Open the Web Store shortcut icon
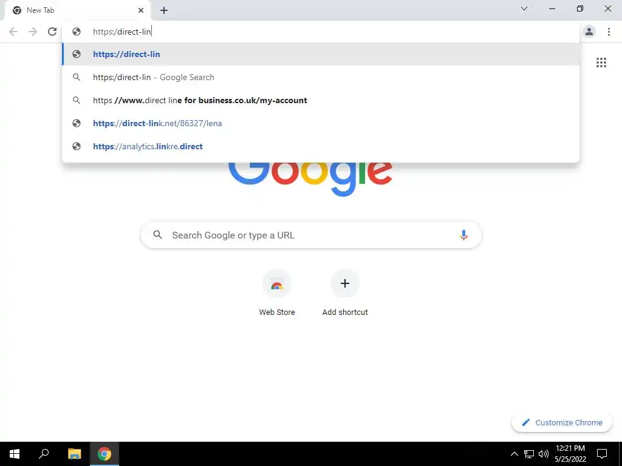This screenshot has height=466, width=622. point(277,284)
